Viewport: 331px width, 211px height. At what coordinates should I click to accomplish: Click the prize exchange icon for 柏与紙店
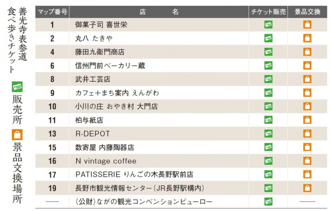(307, 120)
